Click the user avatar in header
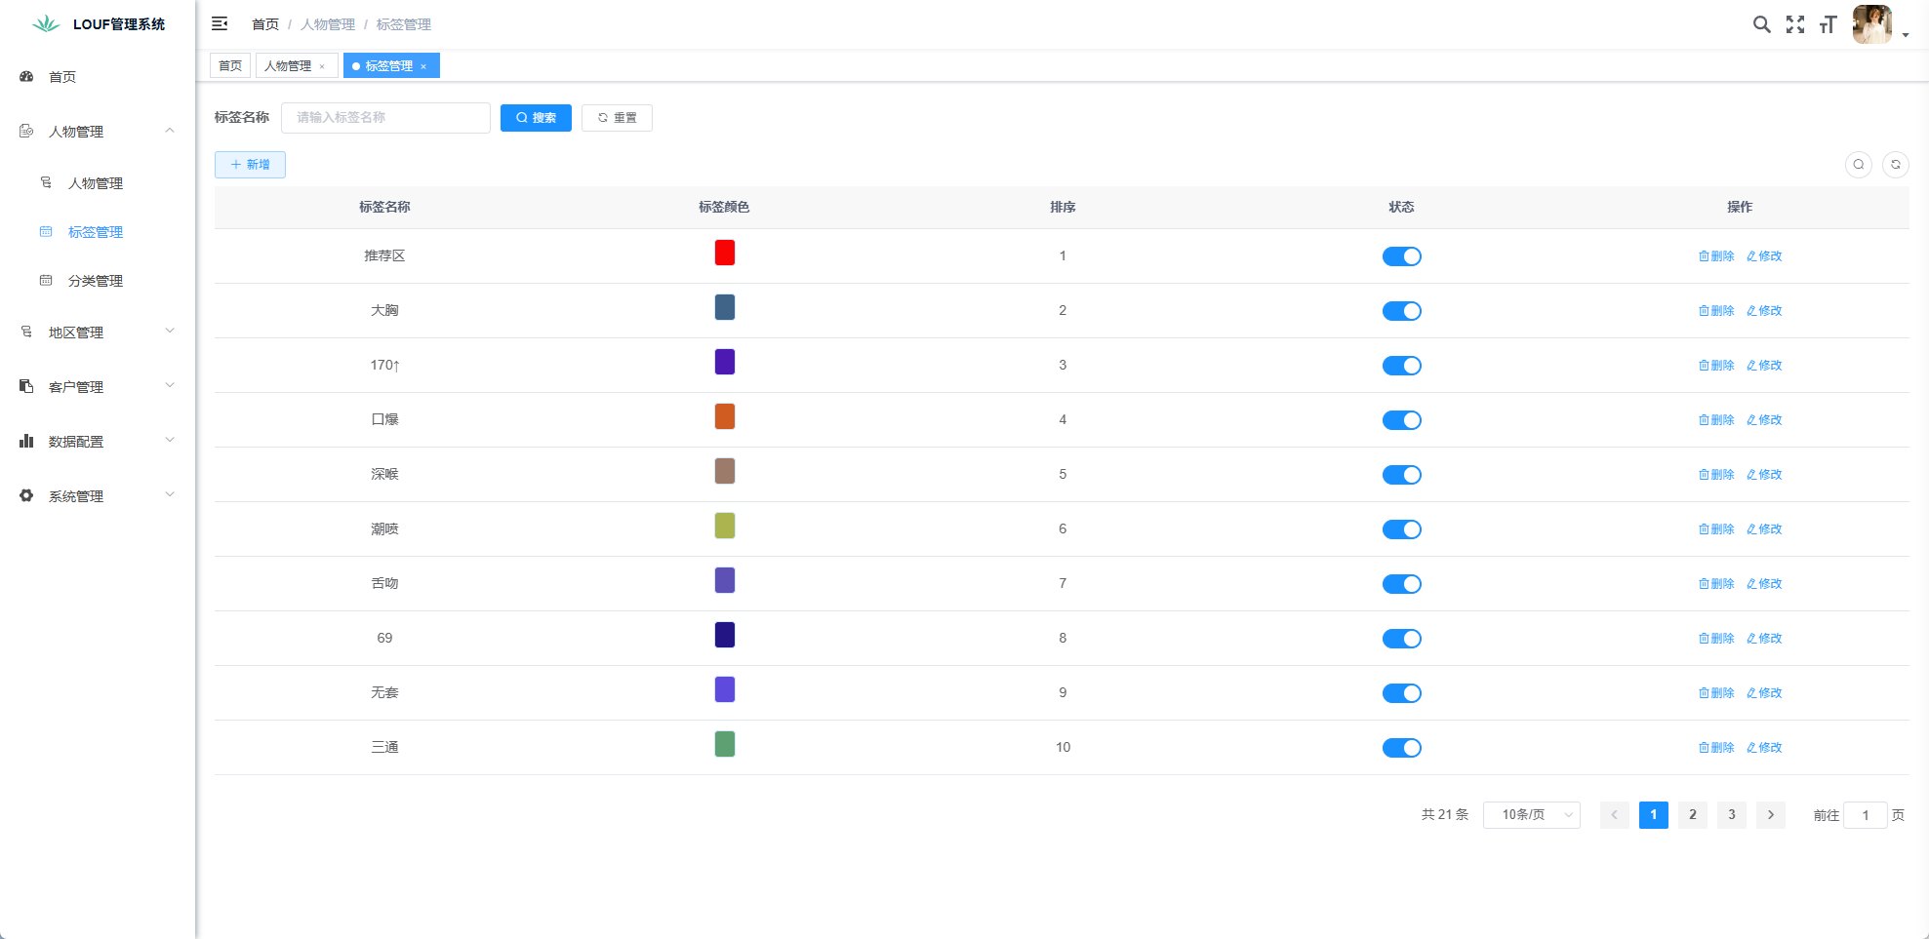 click(1871, 24)
